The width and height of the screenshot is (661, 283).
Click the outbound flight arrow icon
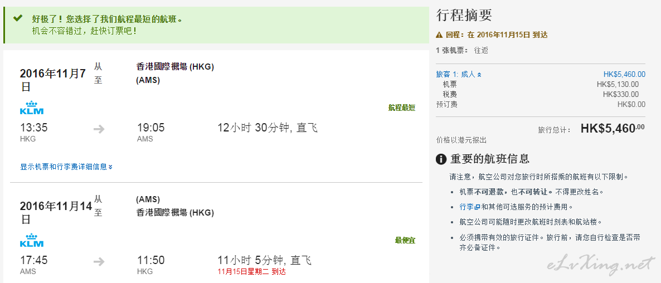coord(99,129)
